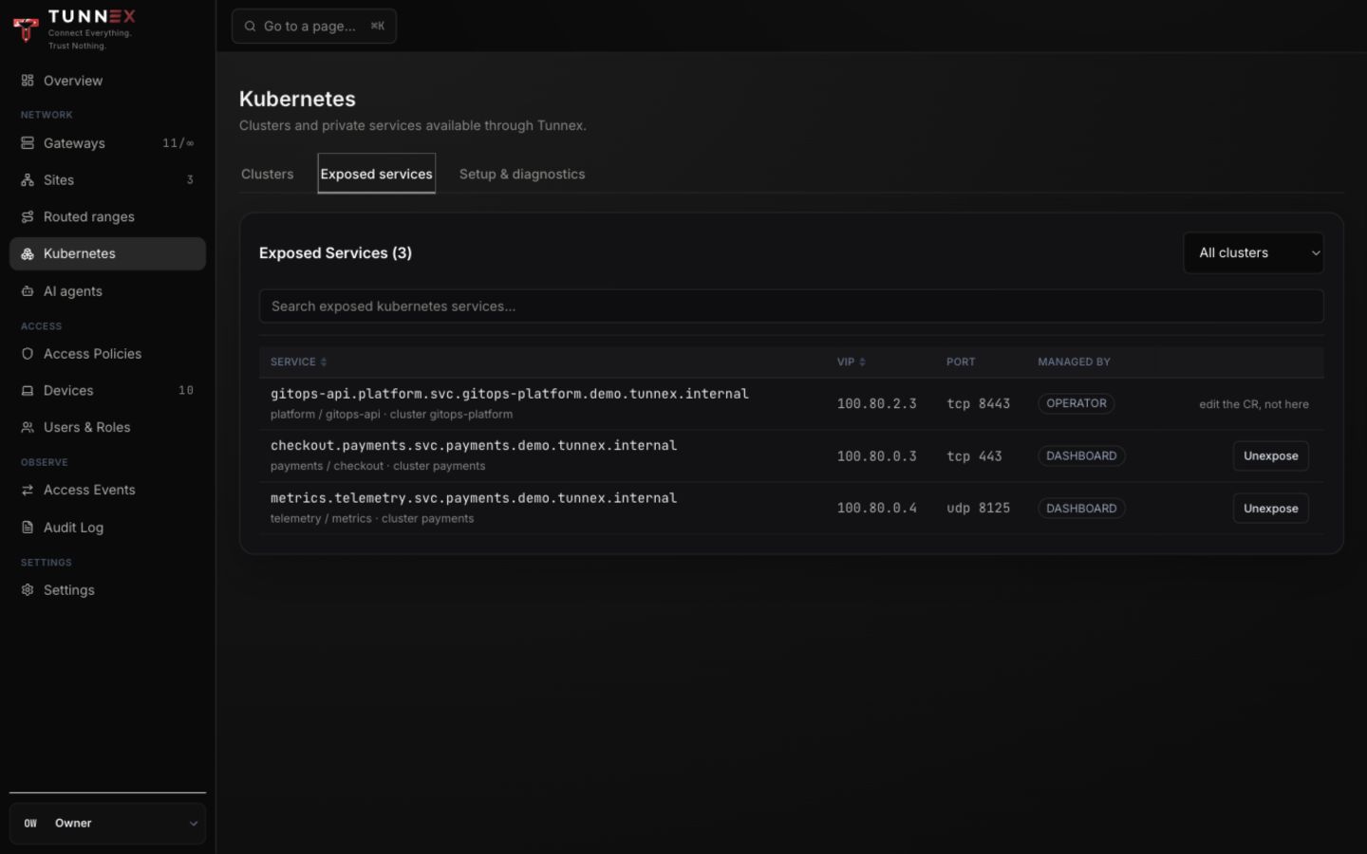Click port value udp 8125
This screenshot has width=1367, height=854.
(x=978, y=509)
